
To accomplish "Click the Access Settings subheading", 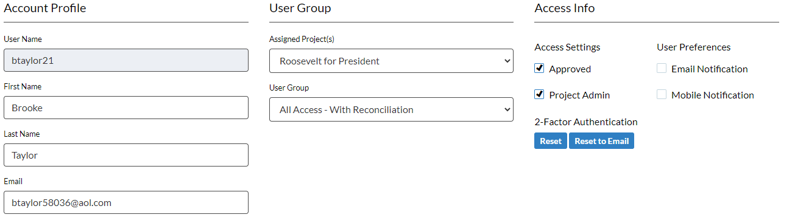I will pos(567,47).
